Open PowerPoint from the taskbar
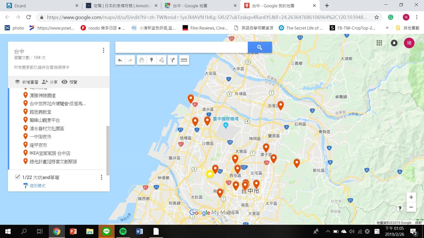The image size is (424, 238). tap(73, 231)
